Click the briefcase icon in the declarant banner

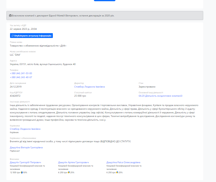pos(10,15)
